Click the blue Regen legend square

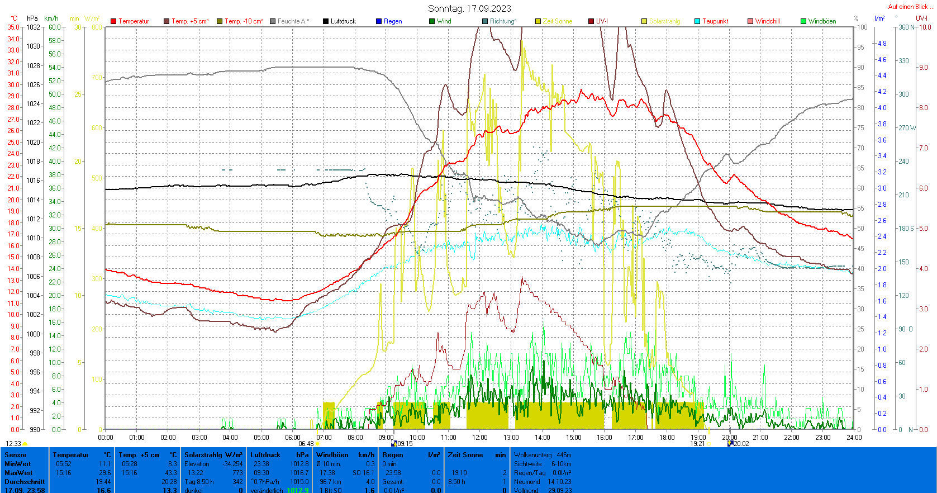pos(379,21)
